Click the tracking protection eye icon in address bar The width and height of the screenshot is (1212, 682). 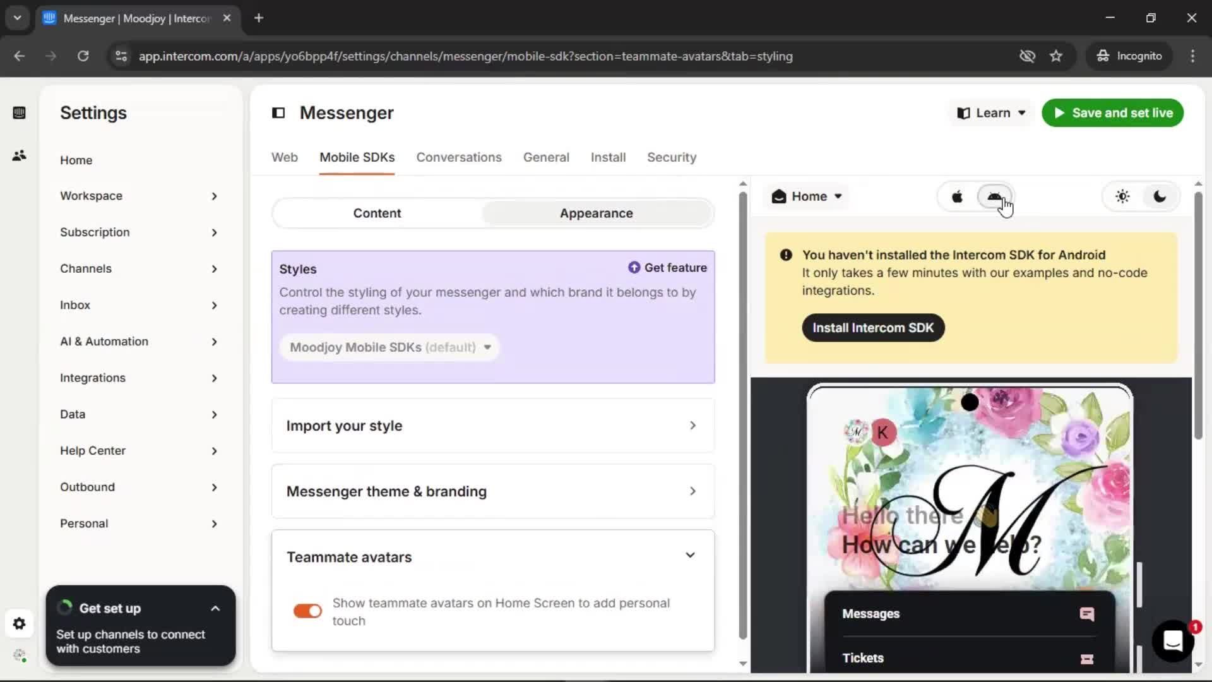(1027, 56)
